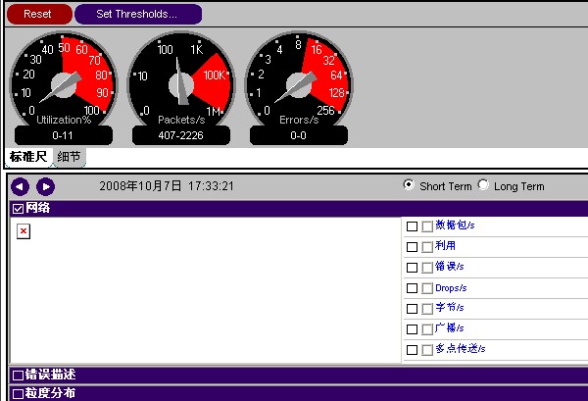Tick the 广播/s checkbox
This screenshot has height=401, width=588.
(x=412, y=329)
